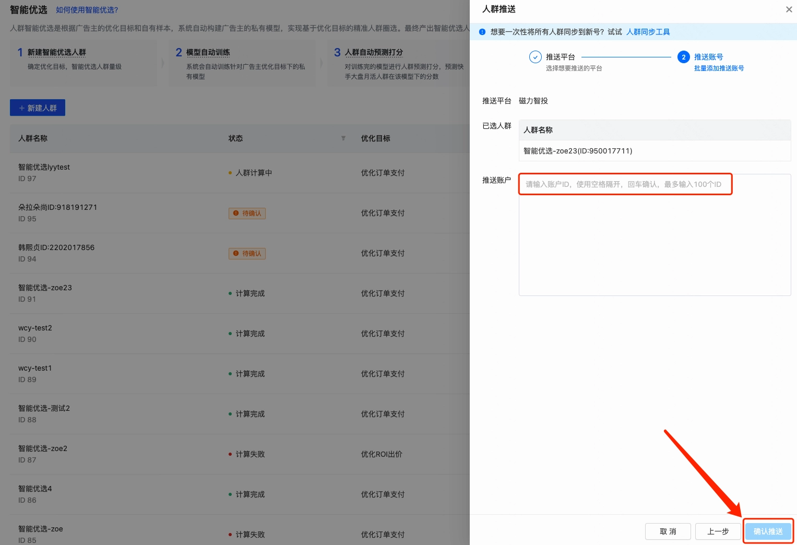Click the completed checkmark on the 推送平台 step
Image resolution: width=797 pixels, height=545 pixels.
[x=535, y=57]
